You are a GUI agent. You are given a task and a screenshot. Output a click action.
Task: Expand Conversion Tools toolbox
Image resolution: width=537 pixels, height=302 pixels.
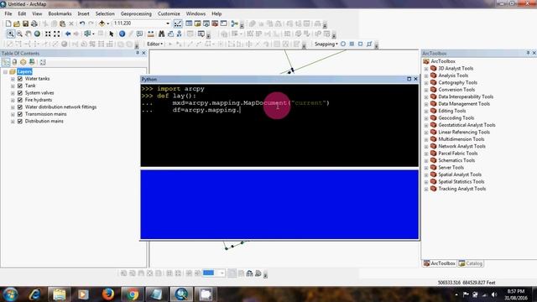coord(426,90)
